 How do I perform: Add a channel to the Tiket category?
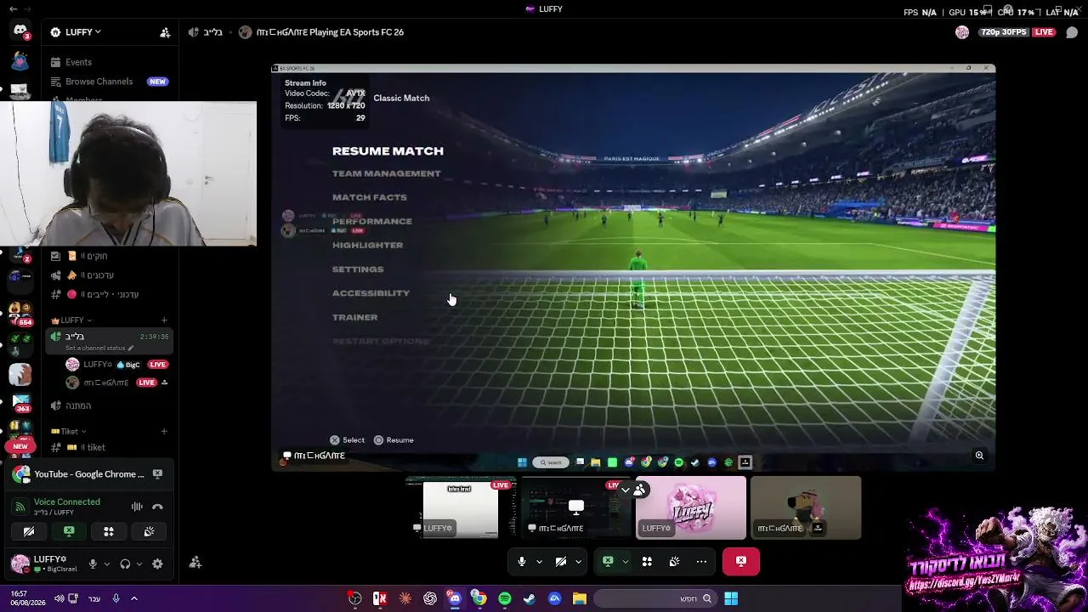coord(164,431)
